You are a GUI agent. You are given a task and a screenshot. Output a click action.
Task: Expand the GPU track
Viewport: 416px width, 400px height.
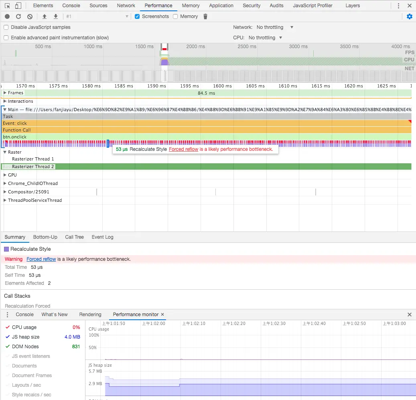[5, 175]
